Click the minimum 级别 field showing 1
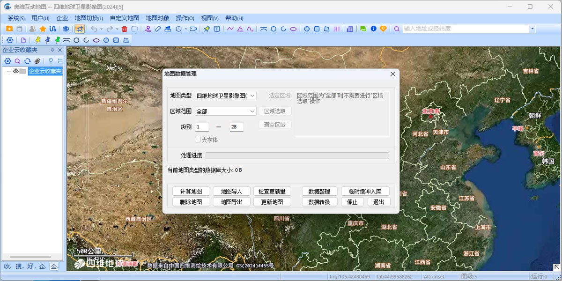Screen dimensions: 562x281 (202, 127)
